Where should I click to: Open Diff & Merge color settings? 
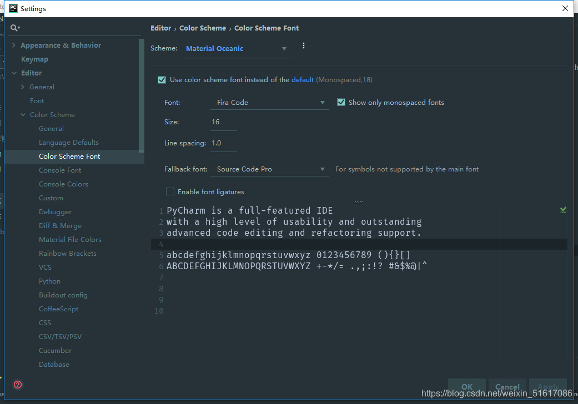coord(60,226)
